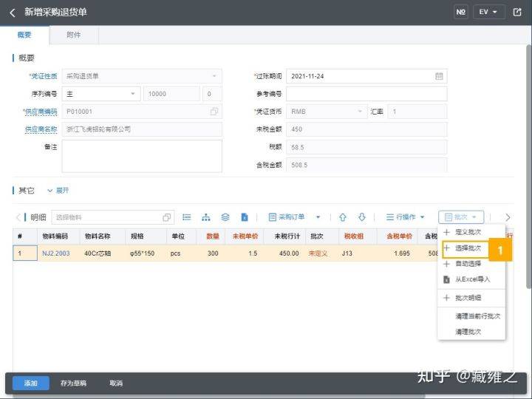Open the NJ2.2003 material code link
This screenshot has width=532, height=399.
55,253
